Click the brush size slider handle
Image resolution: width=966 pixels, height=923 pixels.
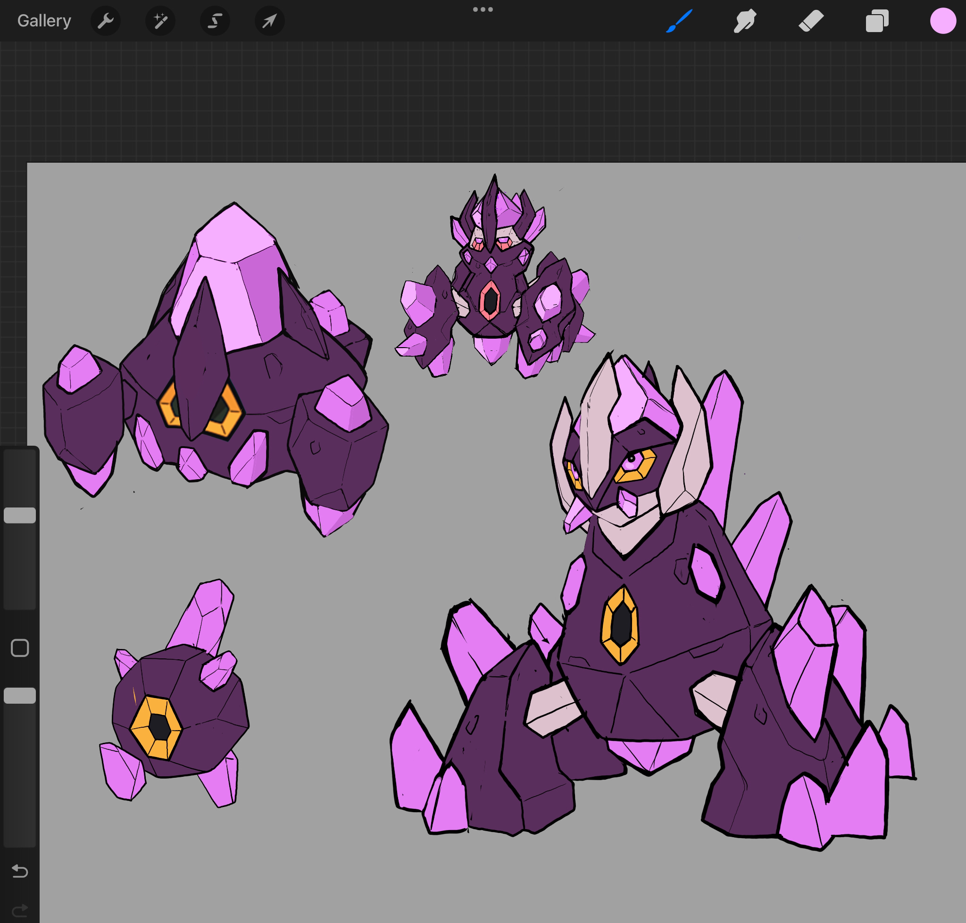(20, 515)
